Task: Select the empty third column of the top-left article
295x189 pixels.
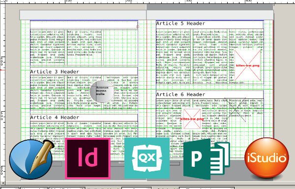Action: tap(120, 47)
